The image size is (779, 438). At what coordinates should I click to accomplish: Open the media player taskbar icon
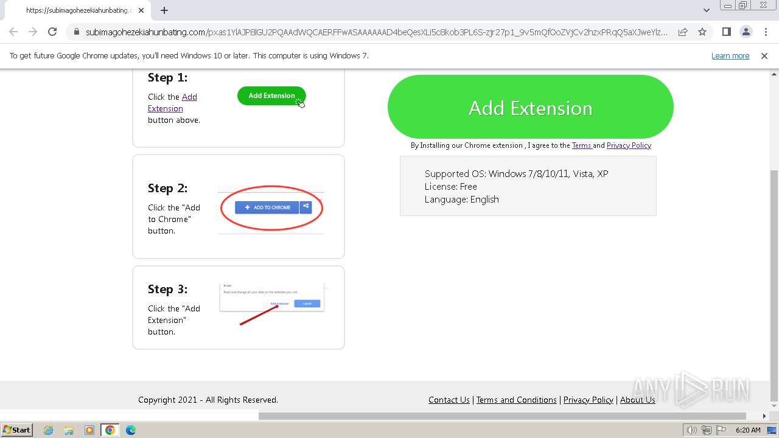click(x=89, y=430)
